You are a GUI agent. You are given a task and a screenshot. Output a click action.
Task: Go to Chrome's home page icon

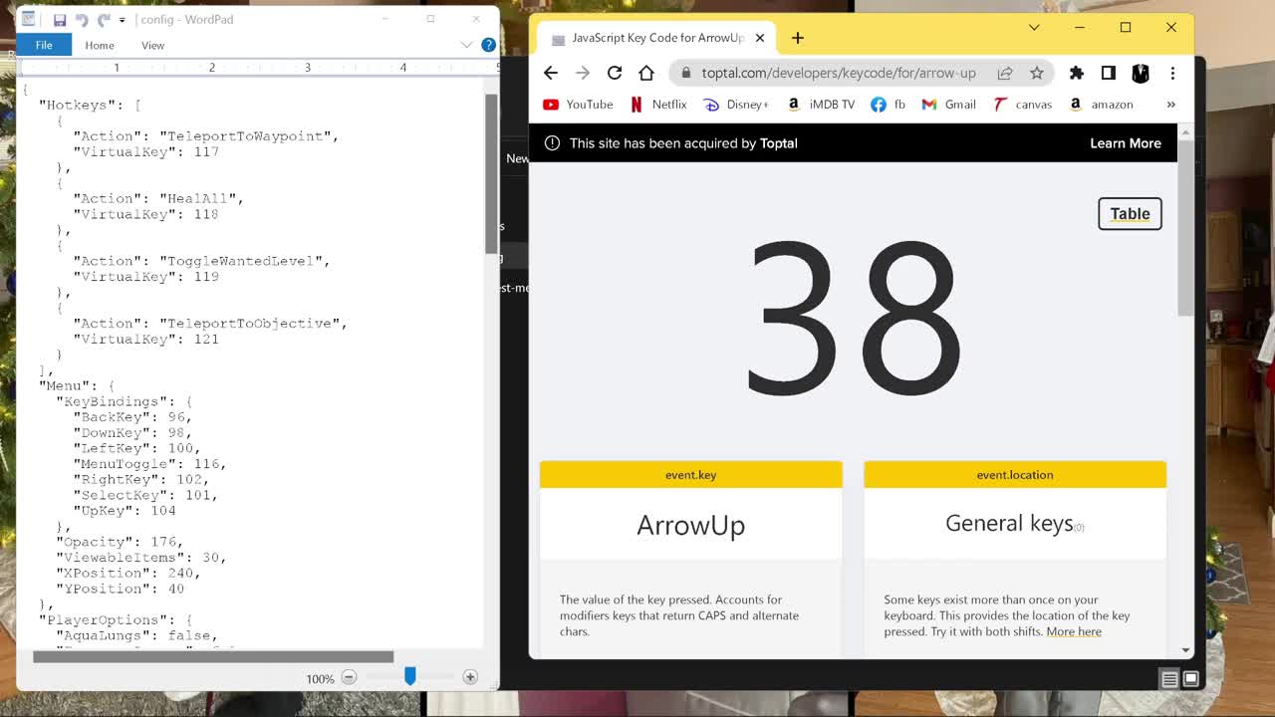[646, 73]
